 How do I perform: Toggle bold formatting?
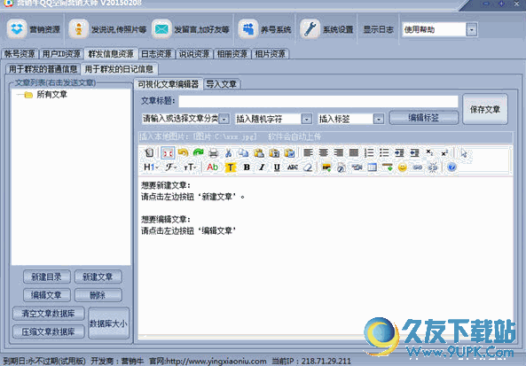247,167
